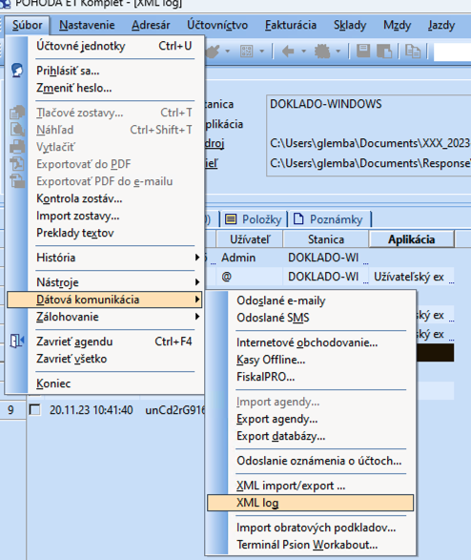Expand the Nástroje submenu arrow

(x=197, y=282)
